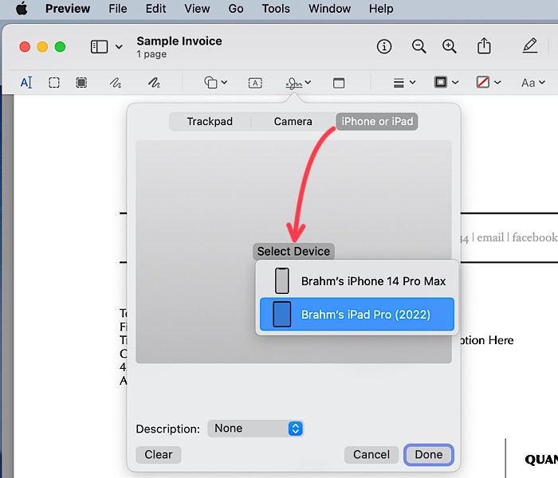
Task: Open the Shapes dropdown
Action: [215, 83]
